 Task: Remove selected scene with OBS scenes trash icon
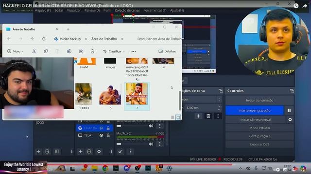click(47, 151)
